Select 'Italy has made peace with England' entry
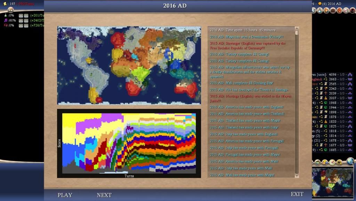This screenshot has width=356, height=201. coord(251,134)
